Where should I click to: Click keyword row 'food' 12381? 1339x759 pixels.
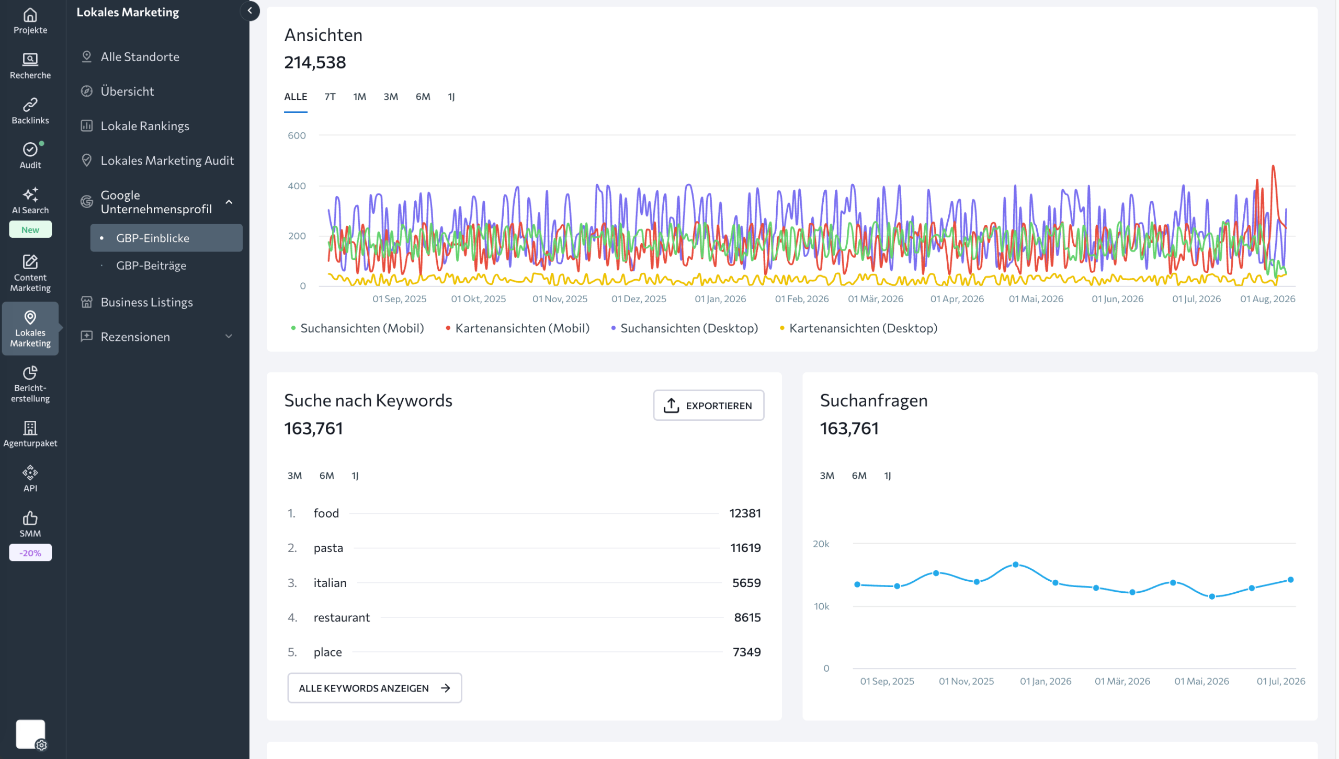[524, 513]
